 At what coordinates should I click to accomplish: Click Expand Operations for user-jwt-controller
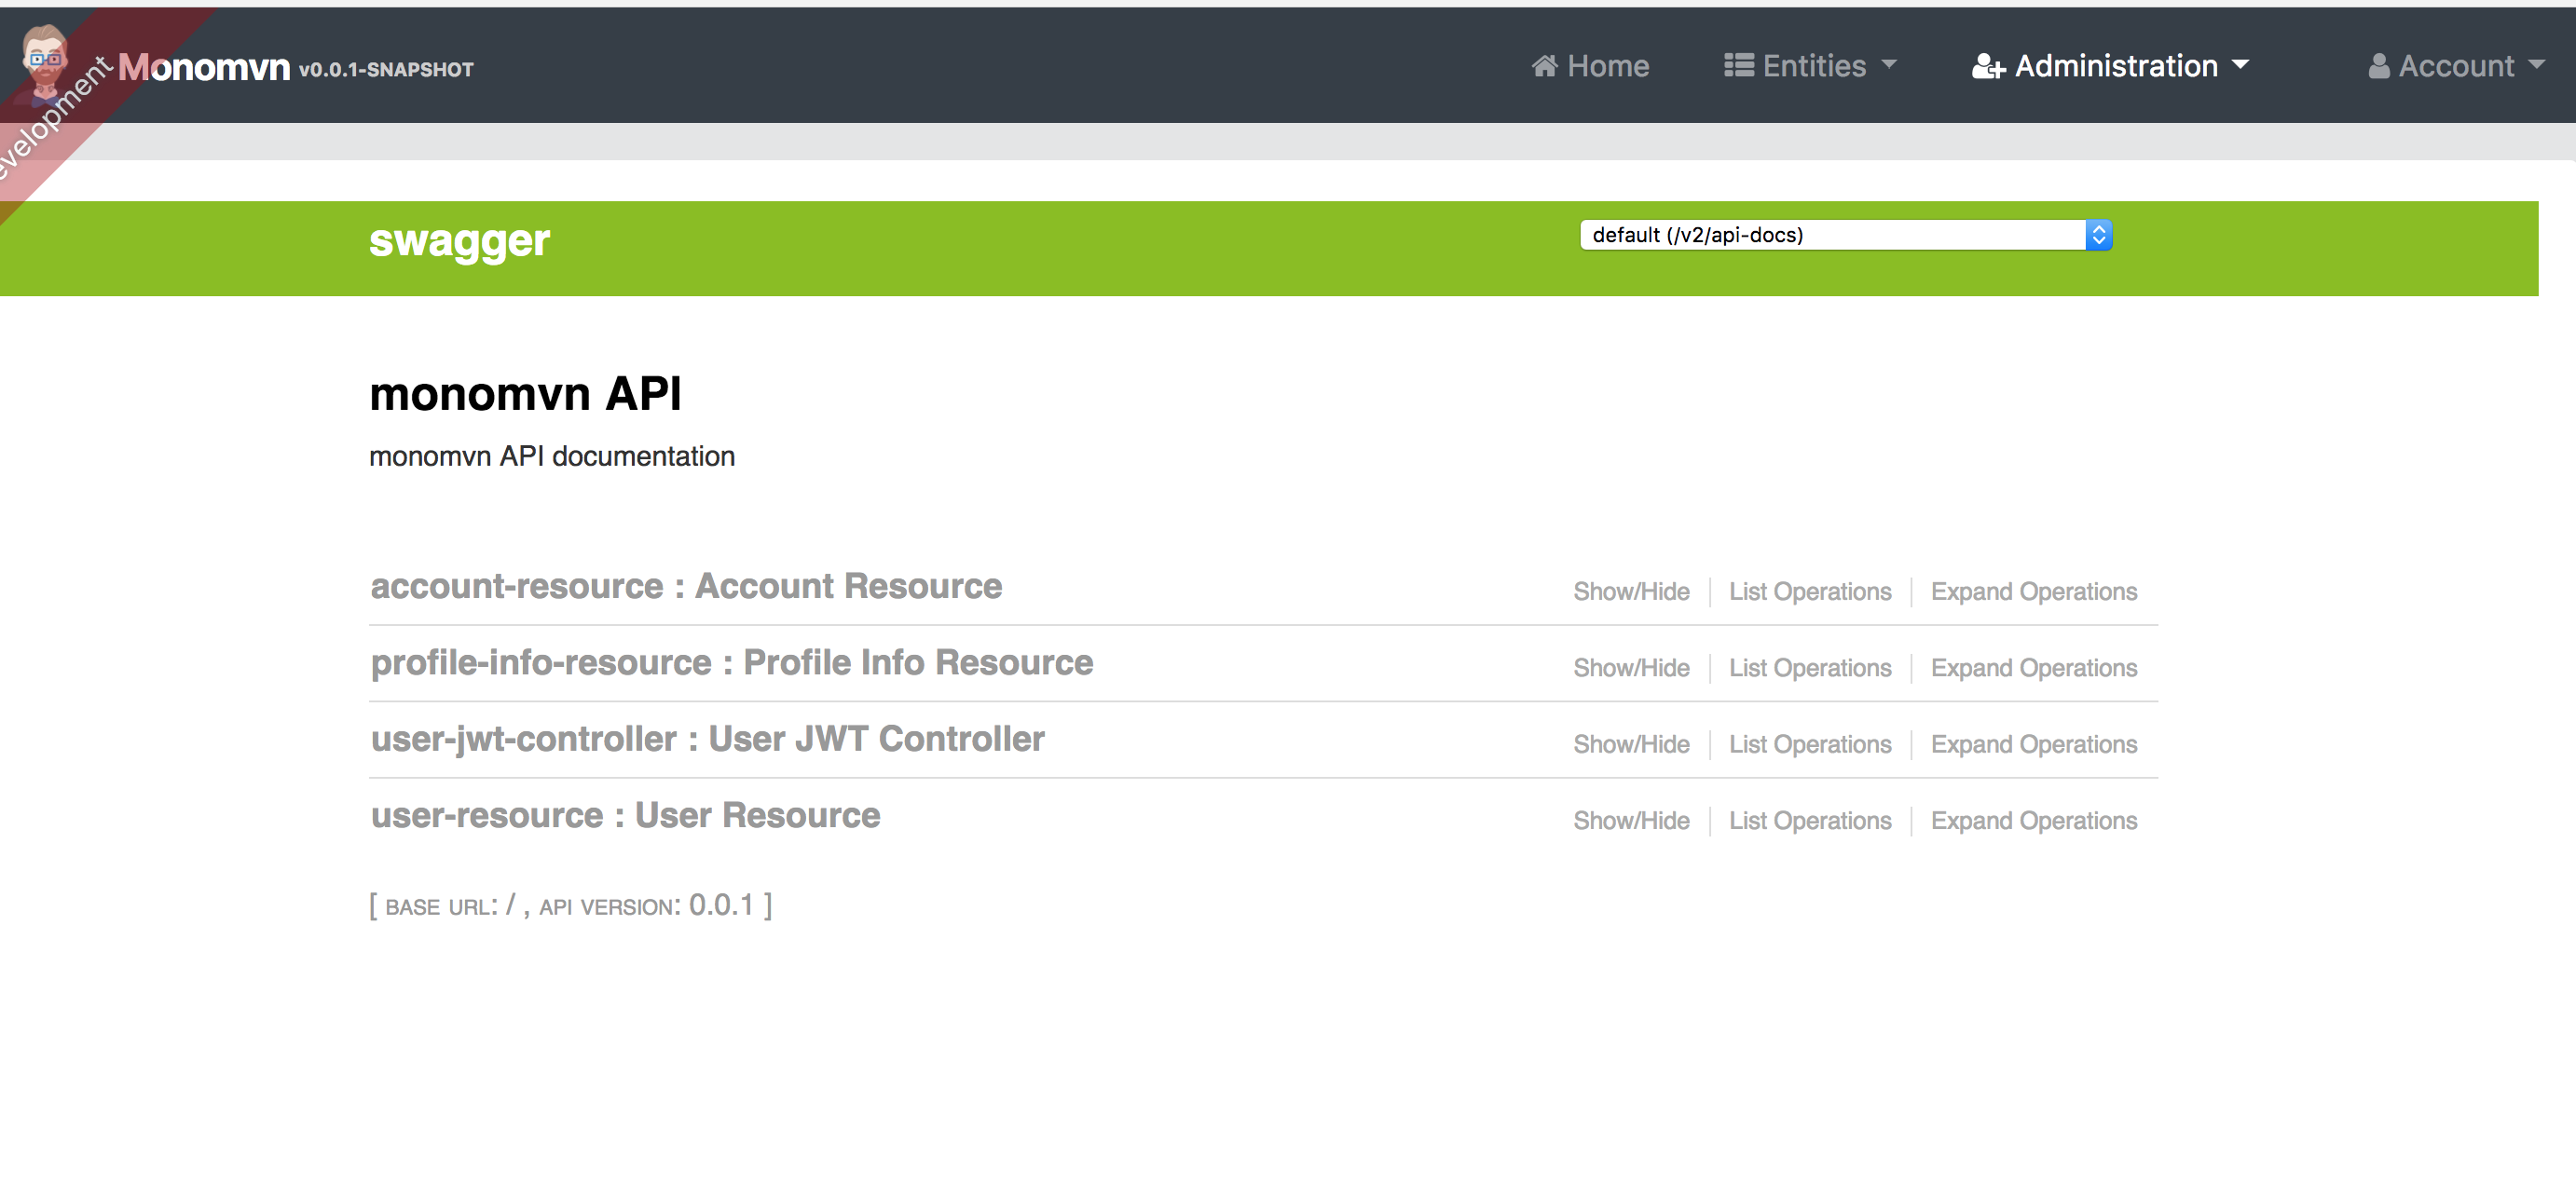click(2033, 743)
